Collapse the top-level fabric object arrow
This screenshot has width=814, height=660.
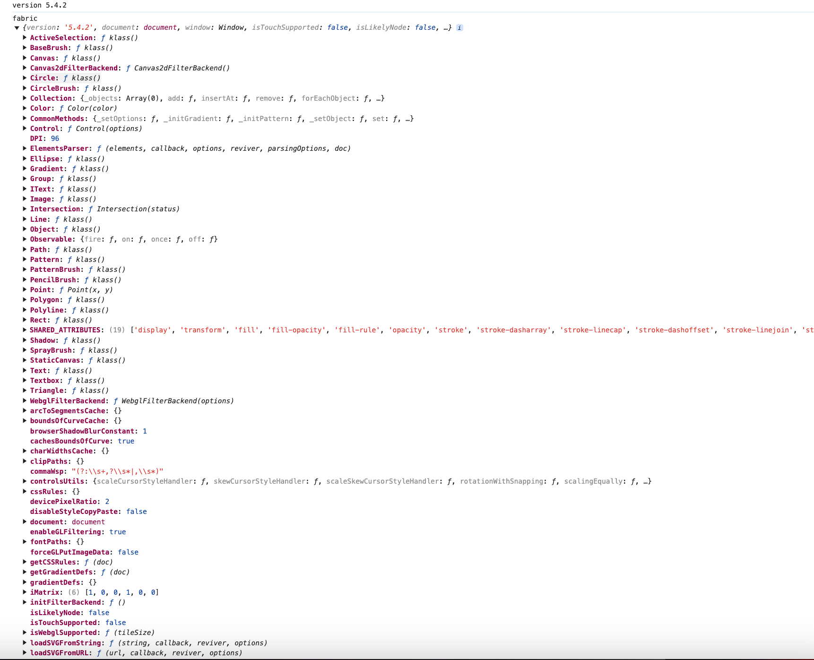click(x=17, y=28)
